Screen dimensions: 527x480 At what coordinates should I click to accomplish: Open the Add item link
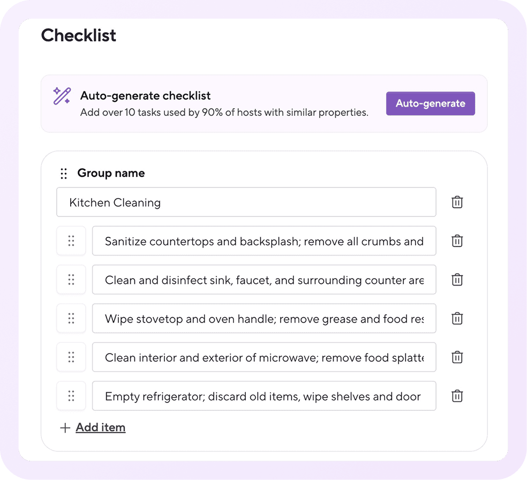[100, 427]
